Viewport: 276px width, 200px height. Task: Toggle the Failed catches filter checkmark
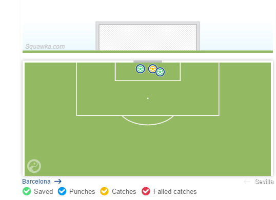(x=146, y=191)
